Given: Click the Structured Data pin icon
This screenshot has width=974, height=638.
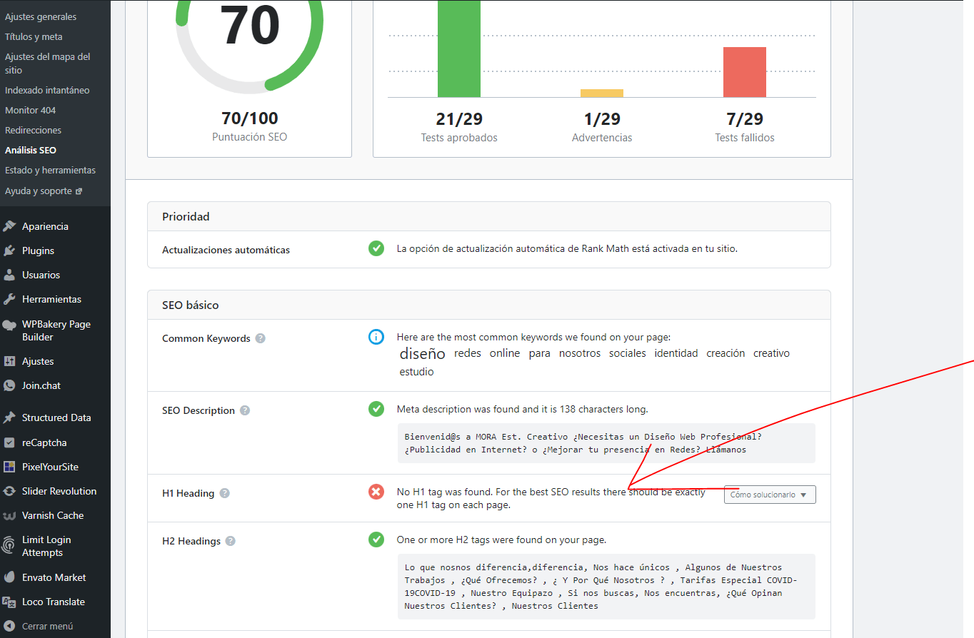Looking at the screenshot, I should tap(9, 417).
